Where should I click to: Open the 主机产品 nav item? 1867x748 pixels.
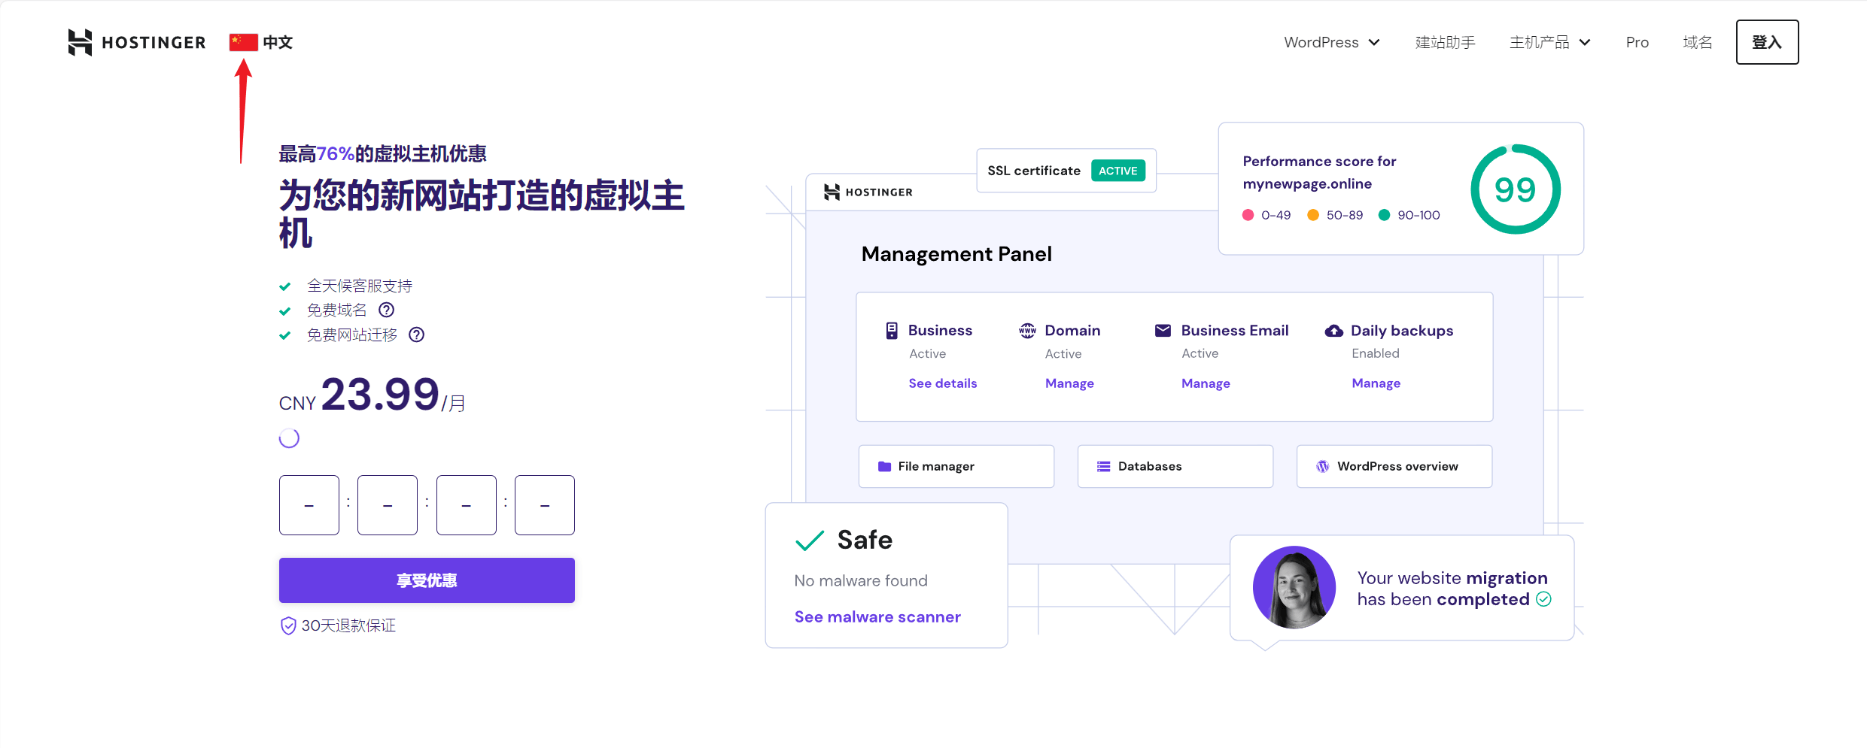(x=1539, y=42)
